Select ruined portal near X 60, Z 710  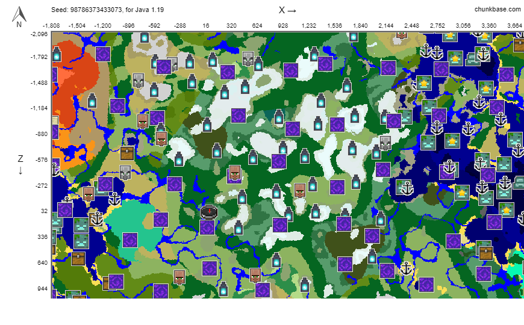pyautogui.click(x=210, y=268)
